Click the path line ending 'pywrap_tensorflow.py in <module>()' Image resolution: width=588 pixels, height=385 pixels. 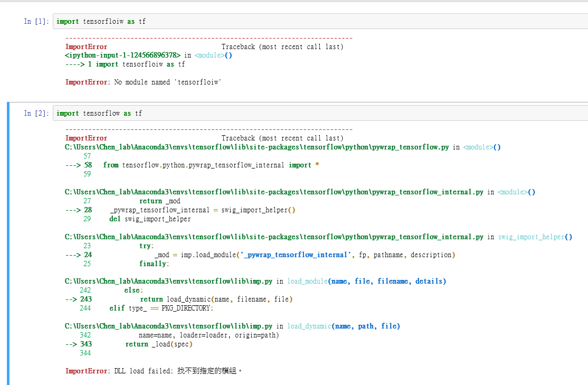(x=283, y=147)
